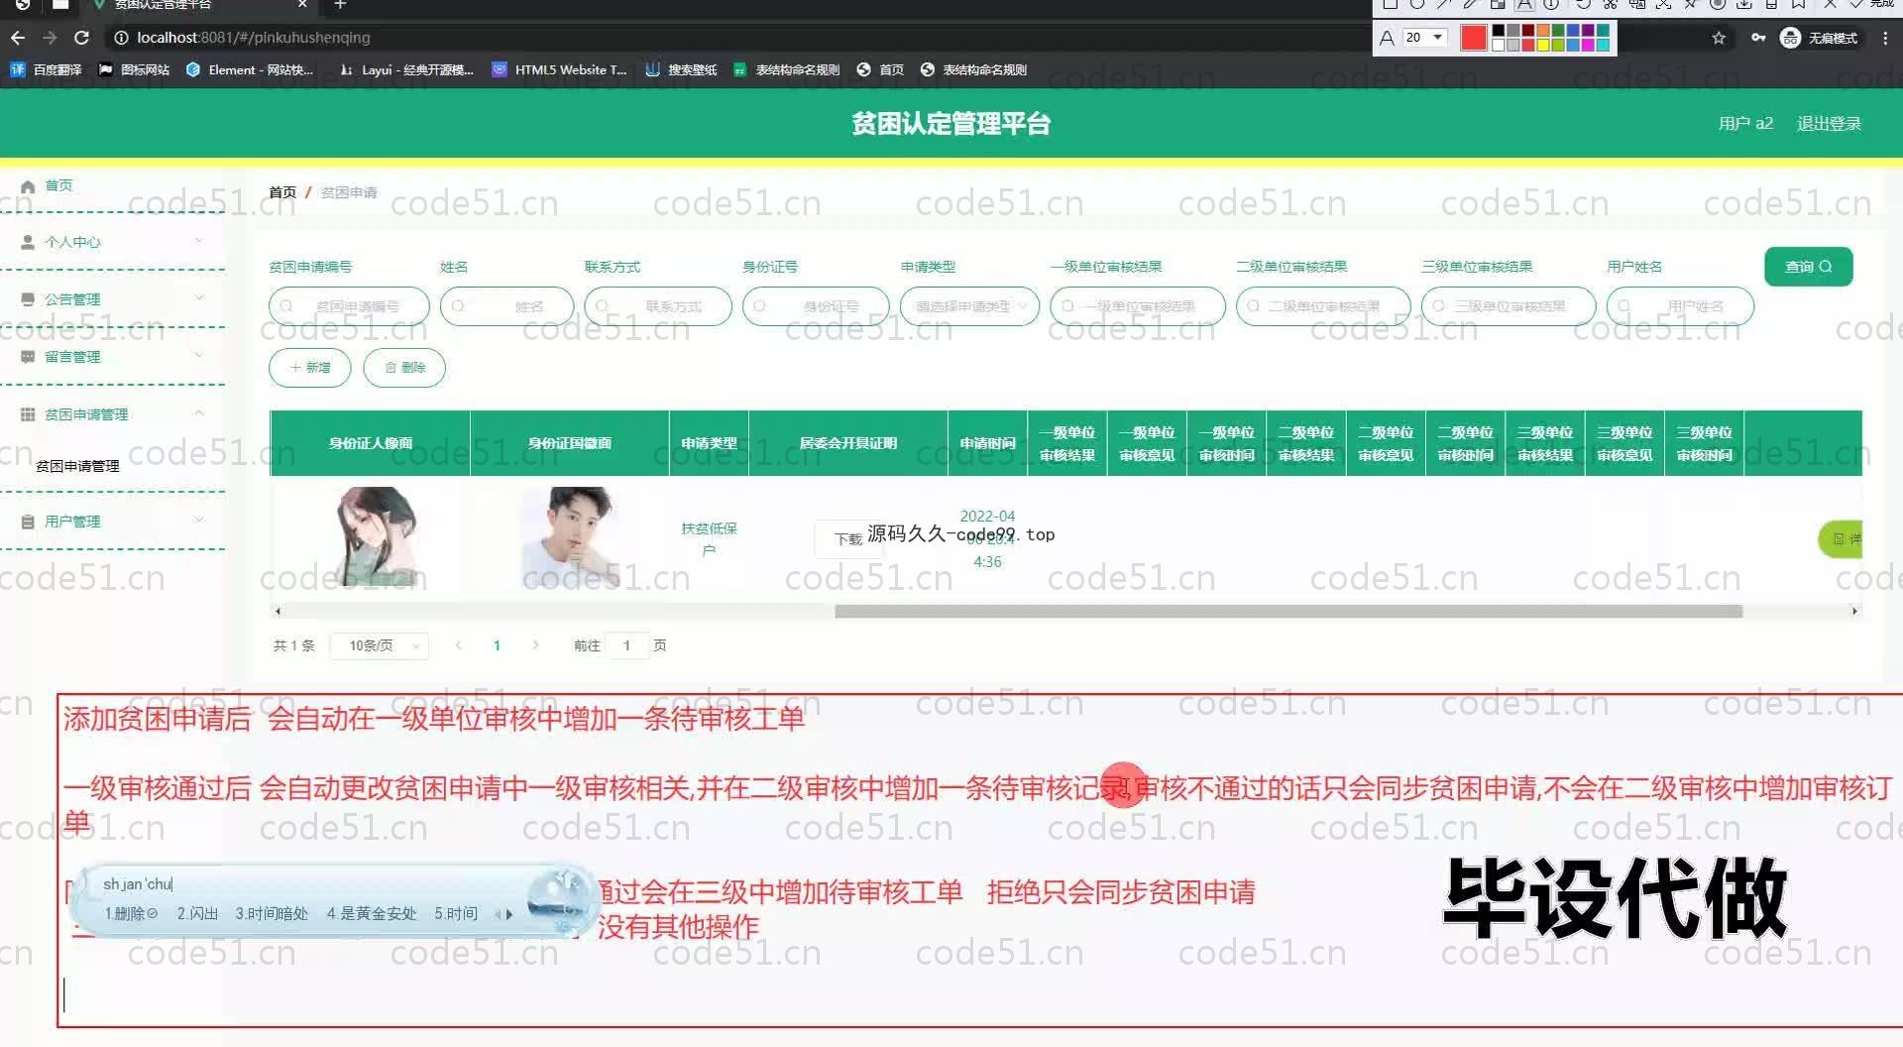Click the table horizontal scrollbar

pos(1288,611)
